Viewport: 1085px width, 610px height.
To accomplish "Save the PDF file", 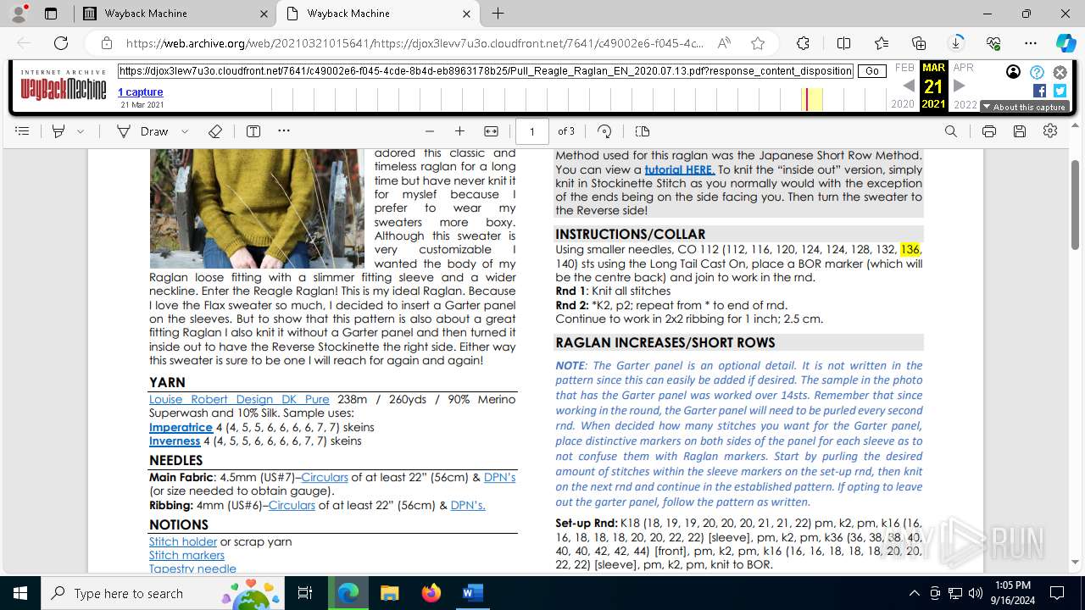I will pyautogui.click(x=1020, y=131).
